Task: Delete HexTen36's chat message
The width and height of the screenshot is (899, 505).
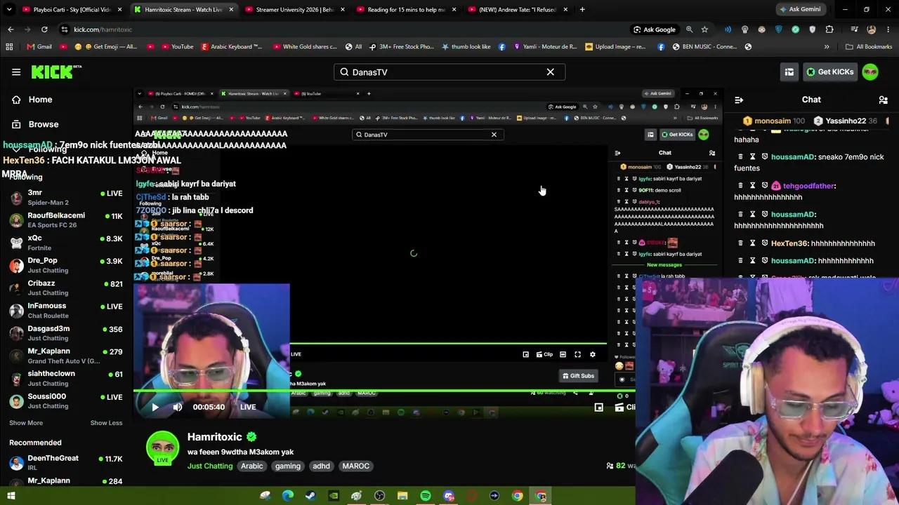Action: [x=740, y=243]
